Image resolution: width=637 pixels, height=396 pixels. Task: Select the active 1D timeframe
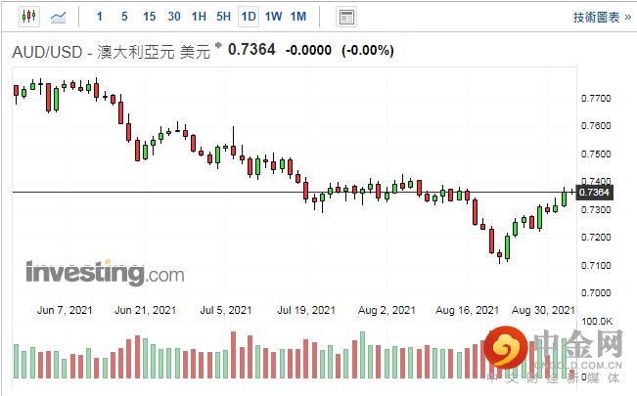click(249, 17)
